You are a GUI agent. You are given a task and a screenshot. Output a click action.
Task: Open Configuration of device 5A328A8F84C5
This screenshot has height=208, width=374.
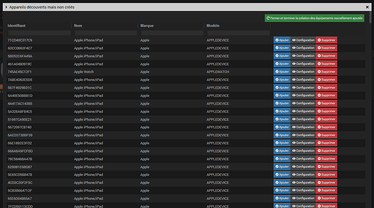pyautogui.click(x=303, y=111)
